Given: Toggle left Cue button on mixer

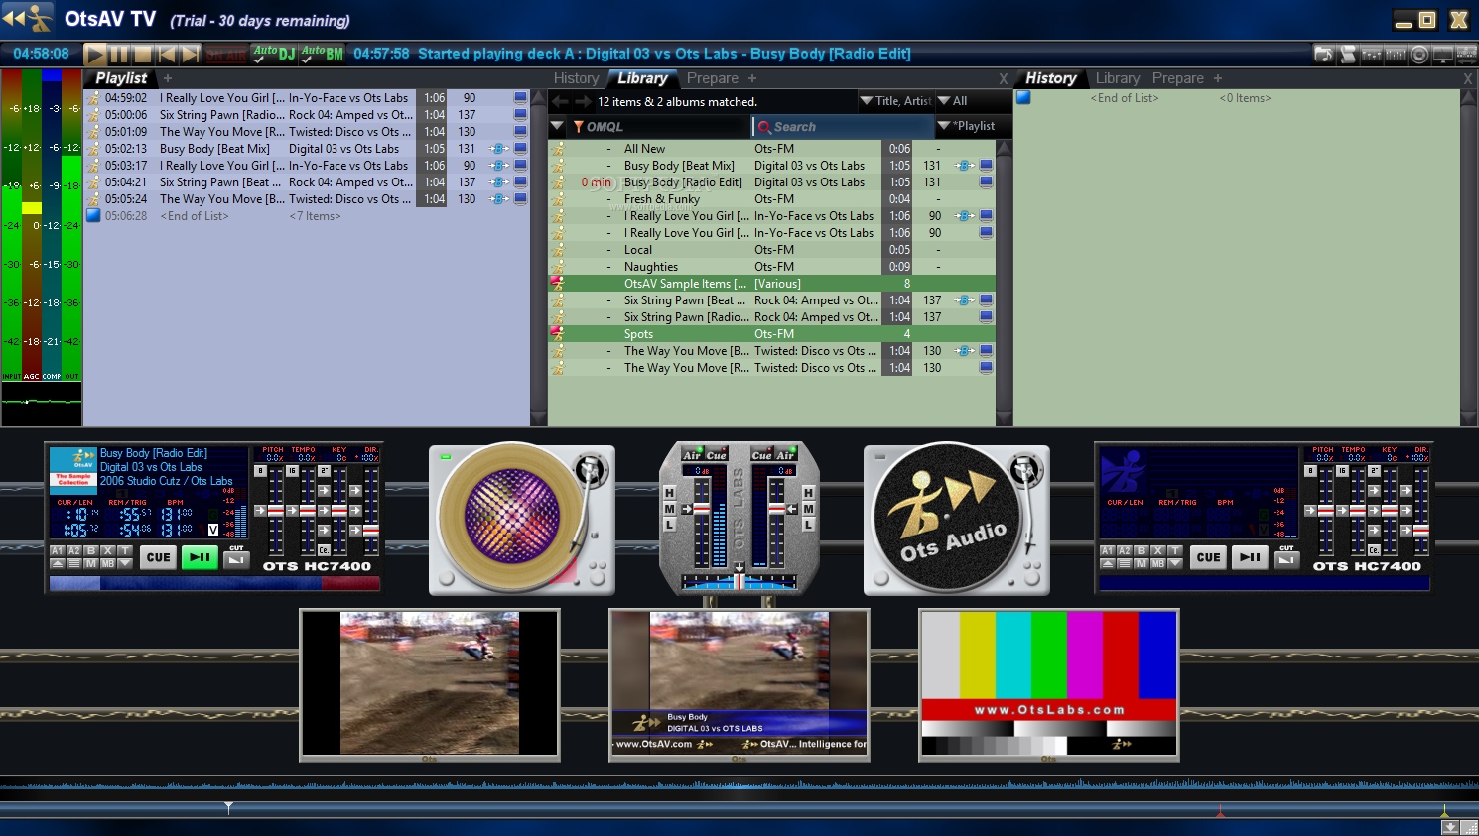Looking at the screenshot, I should point(716,455).
